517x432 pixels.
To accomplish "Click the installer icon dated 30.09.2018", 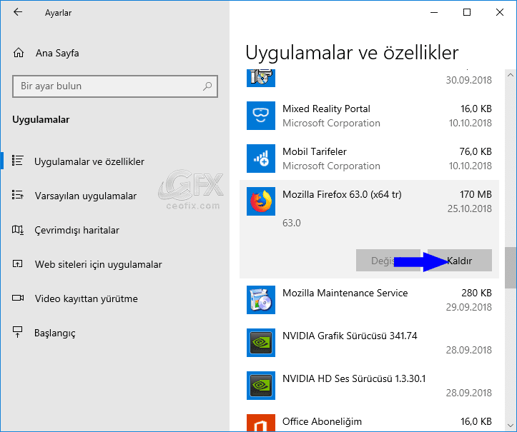I will pos(261,79).
